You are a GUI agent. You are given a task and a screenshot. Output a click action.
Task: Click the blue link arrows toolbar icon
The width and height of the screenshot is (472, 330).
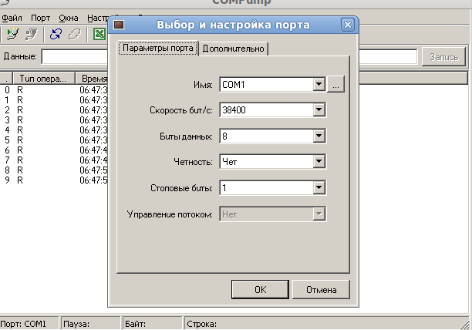pos(56,34)
